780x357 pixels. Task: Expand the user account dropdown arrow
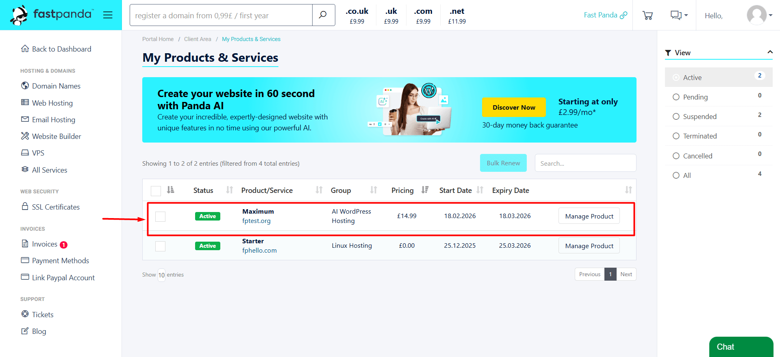771,15
